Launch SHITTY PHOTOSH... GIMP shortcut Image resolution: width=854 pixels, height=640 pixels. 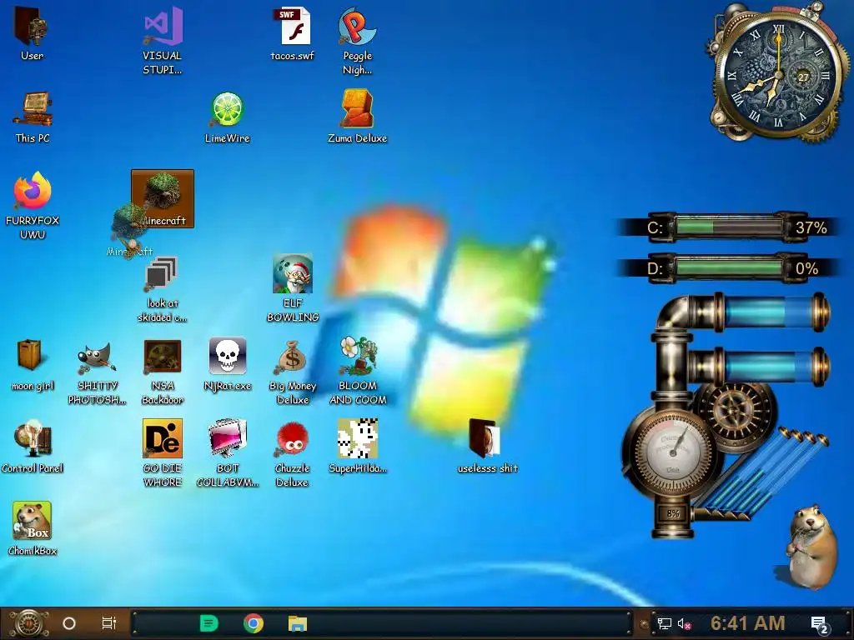[97, 372]
